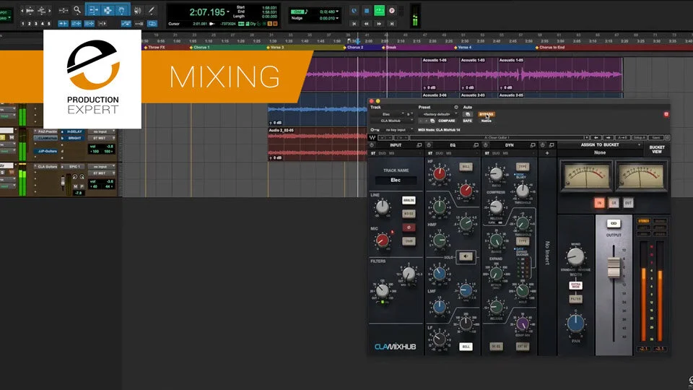Open the Elec track selector dropdown
This screenshot has width=693, height=390.
[388, 114]
